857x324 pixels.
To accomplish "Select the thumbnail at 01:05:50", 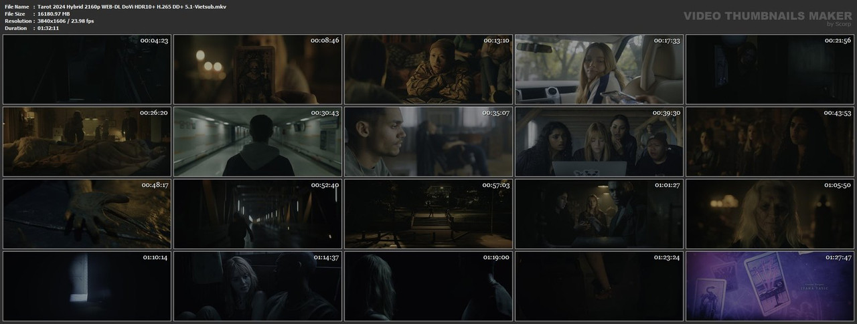I will point(770,214).
